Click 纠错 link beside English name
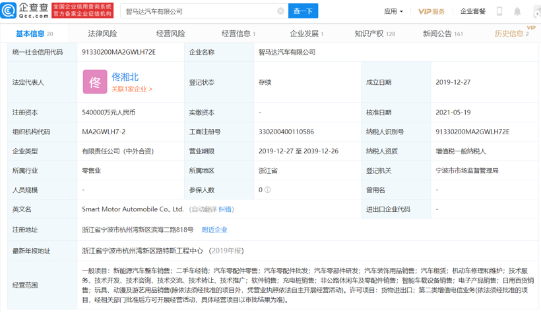 pos(225,209)
